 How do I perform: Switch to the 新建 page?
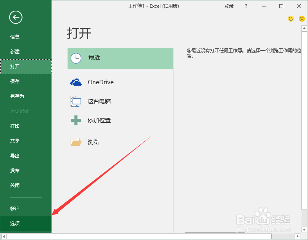click(15, 51)
